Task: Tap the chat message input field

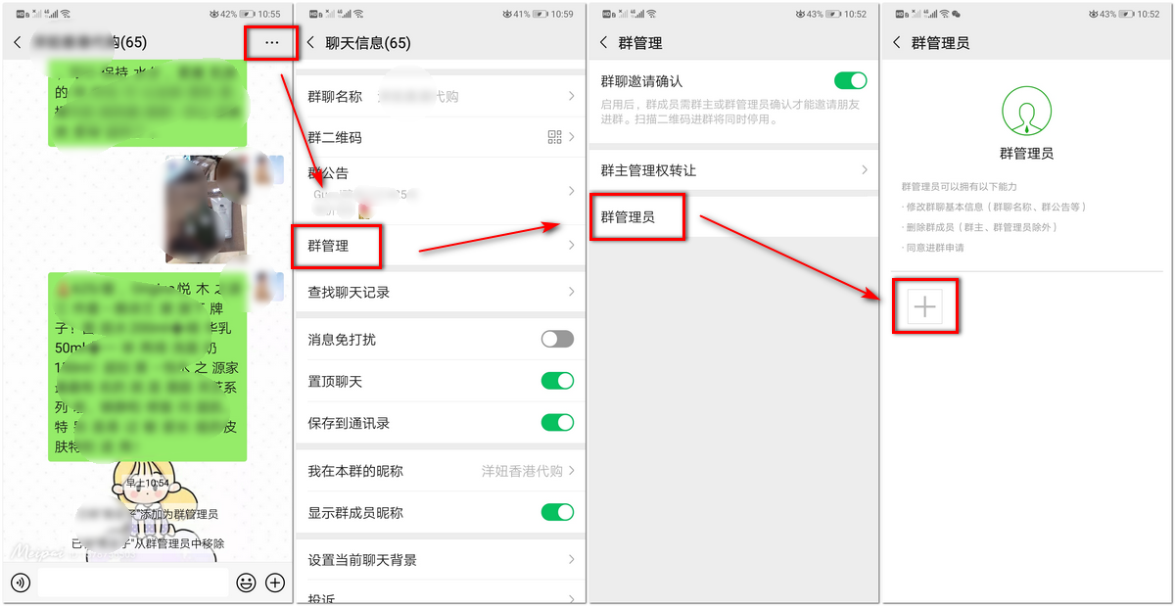Action: [132, 583]
